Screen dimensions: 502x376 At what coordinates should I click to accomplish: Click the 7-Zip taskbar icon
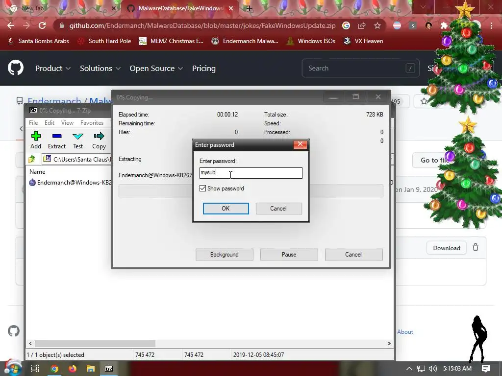click(x=109, y=369)
